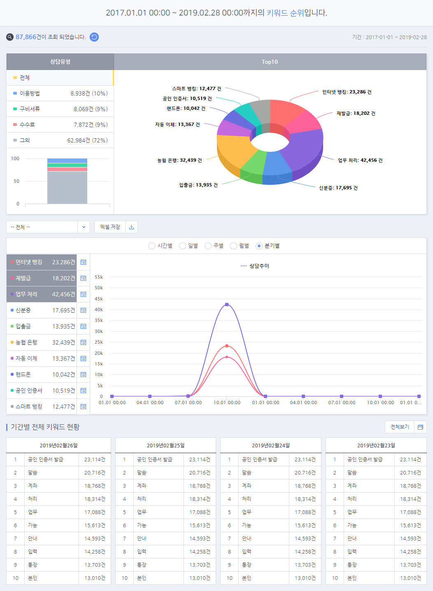Open detail icon for 스마트 뱅킹 row
This screenshot has width=433, height=591.
click(84, 407)
